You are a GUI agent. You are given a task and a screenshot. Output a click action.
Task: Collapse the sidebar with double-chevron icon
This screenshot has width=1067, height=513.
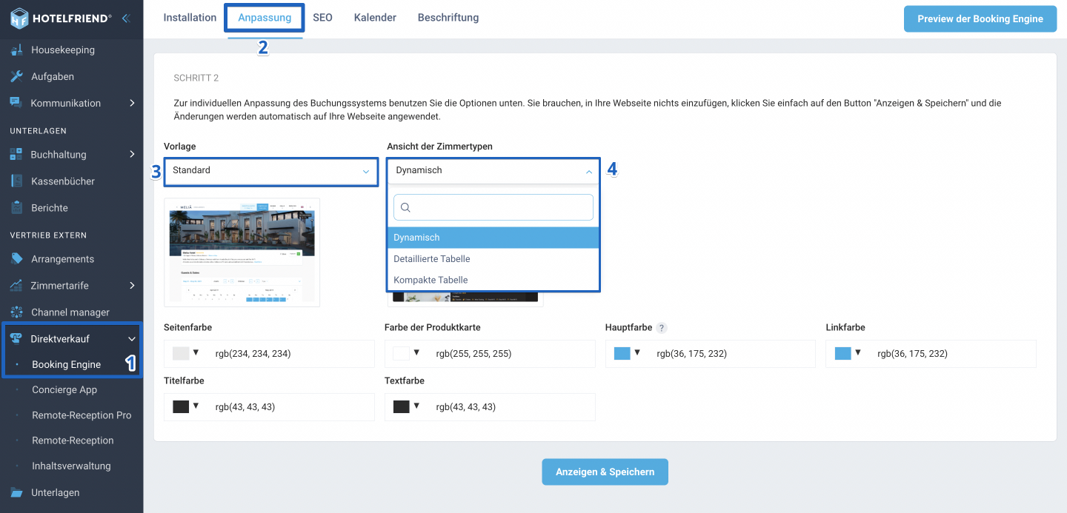[126, 19]
